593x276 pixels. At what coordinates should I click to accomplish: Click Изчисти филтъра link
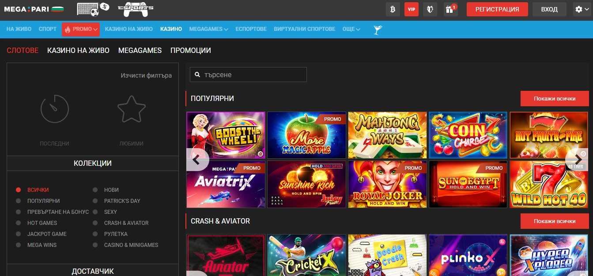[146, 75]
